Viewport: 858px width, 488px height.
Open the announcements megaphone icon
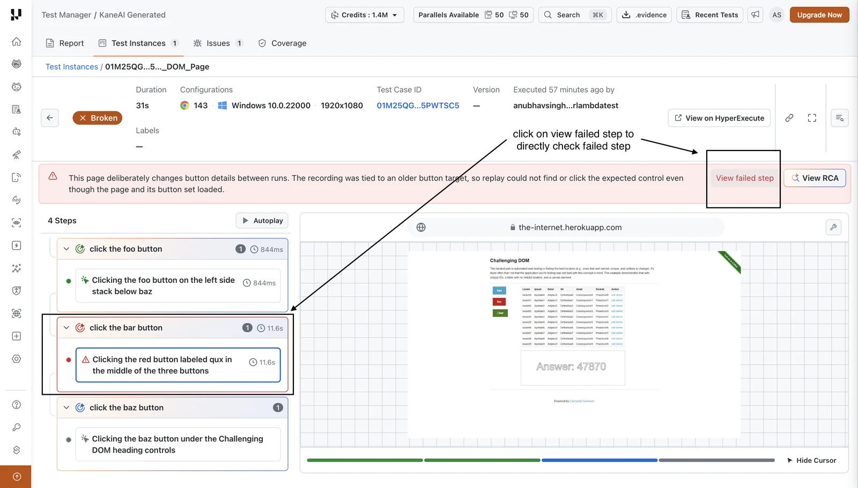pyautogui.click(x=756, y=15)
